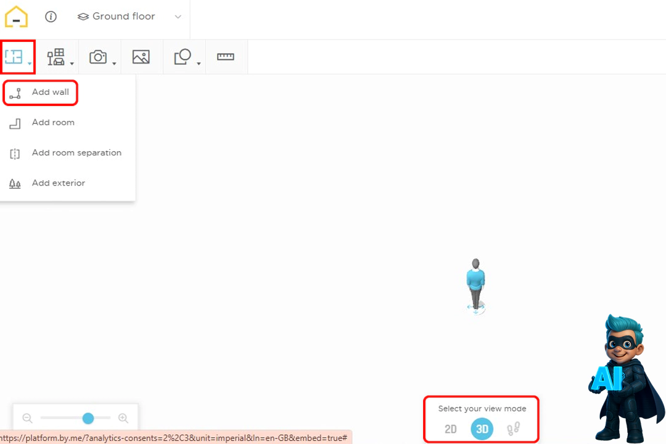This screenshot has height=444, width=666.
Task: Select the 3D view mode
Action: click(482, 429)
